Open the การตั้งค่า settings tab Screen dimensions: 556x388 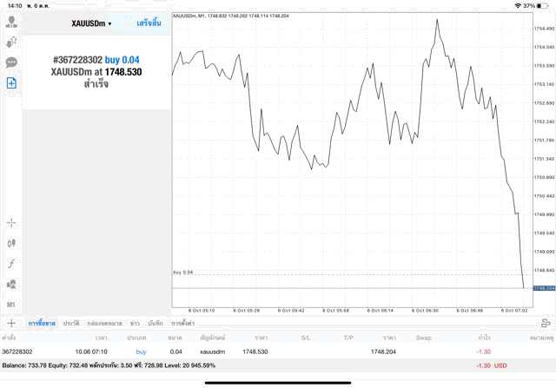tap(183, 323)
